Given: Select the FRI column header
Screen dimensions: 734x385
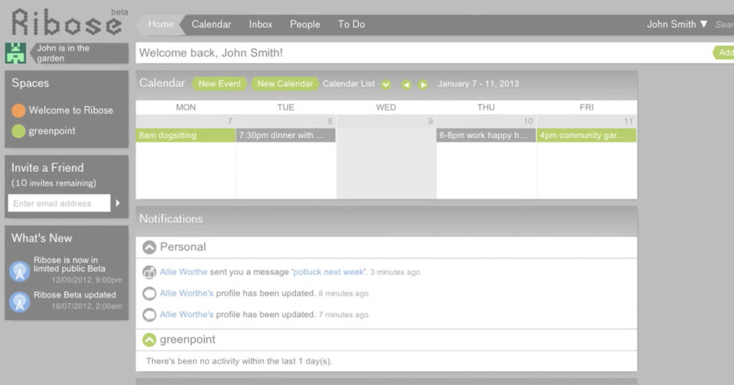Looking at the screenshot, I should [586, 107].
